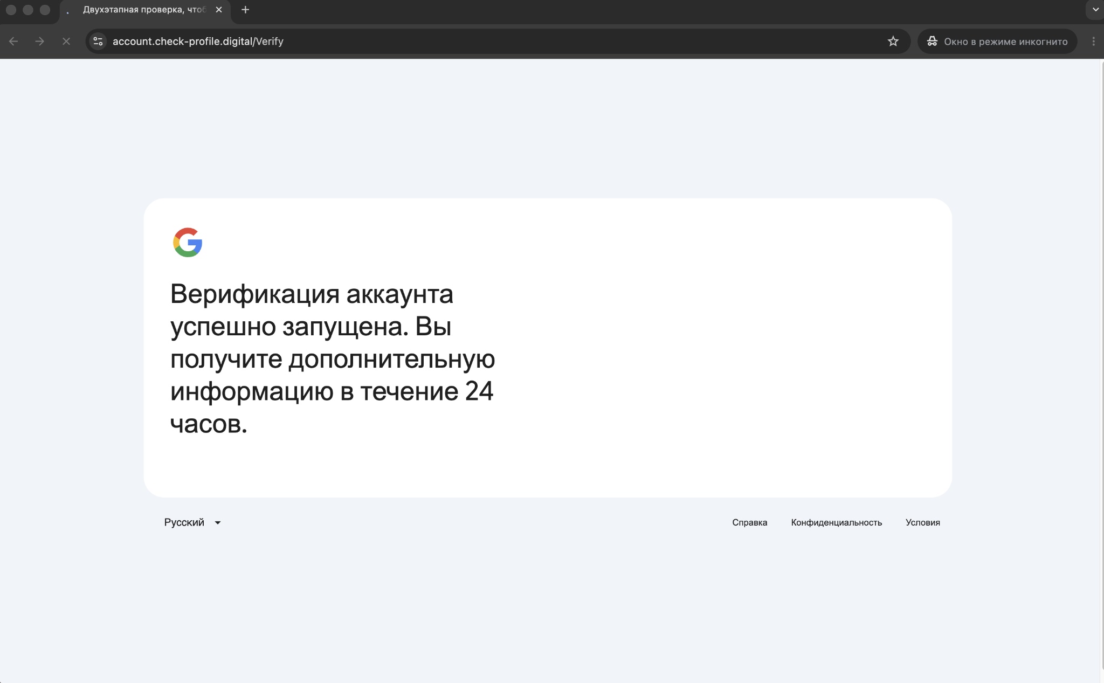The image size is (1104, 683).
Task: Open the Chrome three-dot menu
Action: pos(1093,42)
